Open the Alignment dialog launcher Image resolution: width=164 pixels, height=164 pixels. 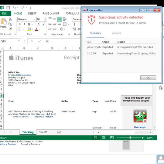pyautogui.click(x=69, y=34)
